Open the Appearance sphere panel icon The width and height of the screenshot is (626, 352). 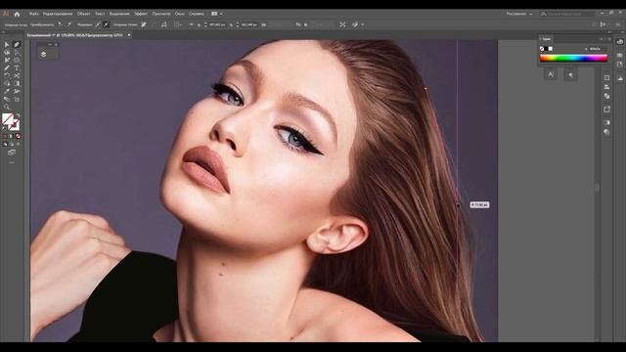point(606,132)
